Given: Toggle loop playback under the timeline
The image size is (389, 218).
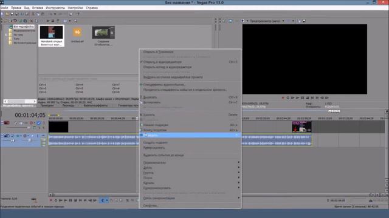Looking at the screenshot, I should point(56,200).
